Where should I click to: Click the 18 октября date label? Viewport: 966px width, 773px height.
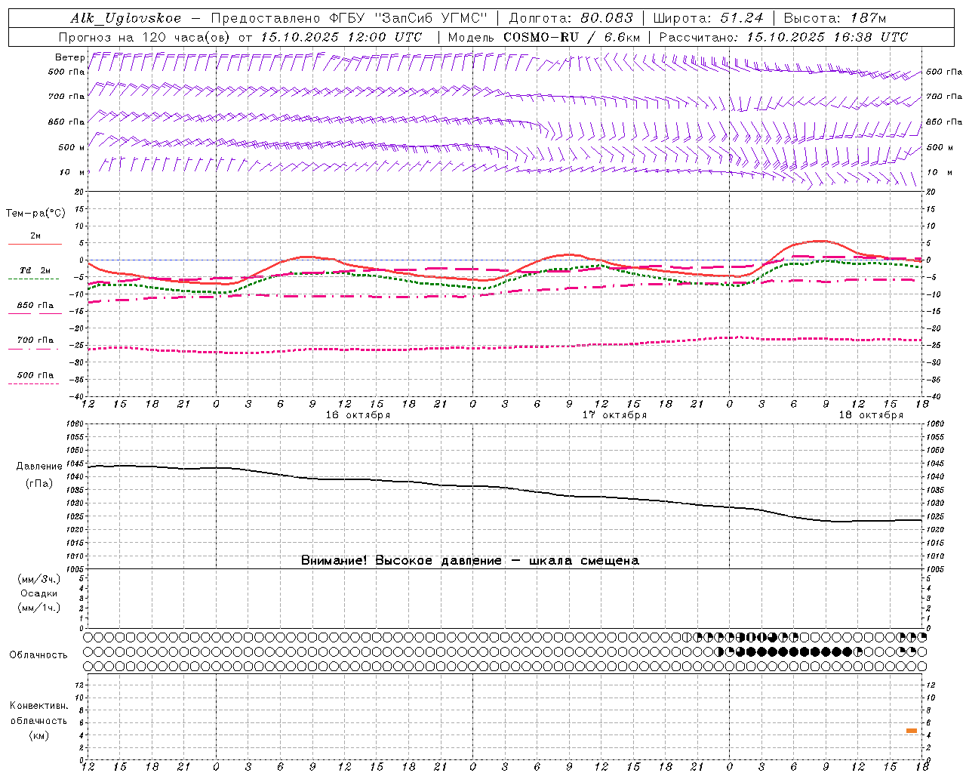click(x=871, y=415)
